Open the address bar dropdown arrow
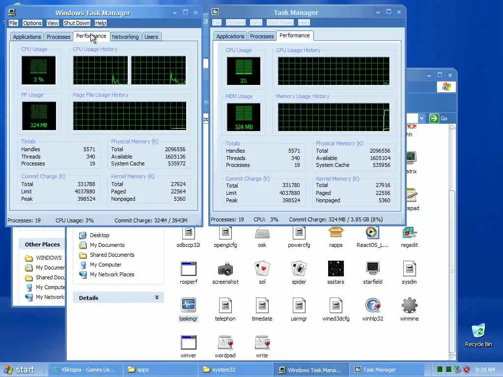Image resolution: width=503 pixels, height=377 pixels. click(421, 118)
